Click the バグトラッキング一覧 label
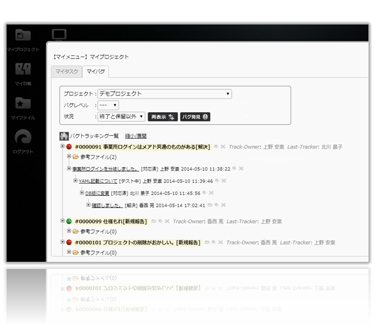The image size is (375, 328). click(94, 136)
